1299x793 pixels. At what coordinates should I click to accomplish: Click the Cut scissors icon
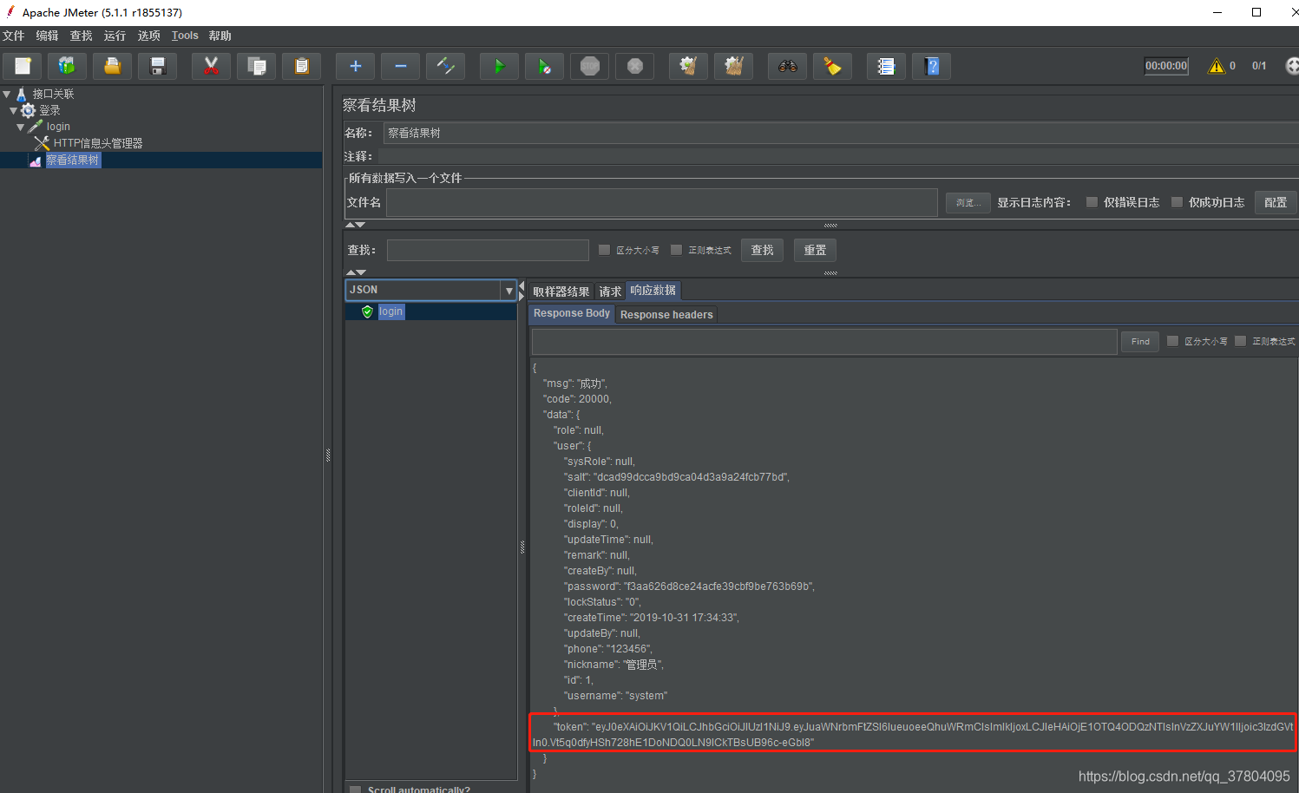(211, 66)
